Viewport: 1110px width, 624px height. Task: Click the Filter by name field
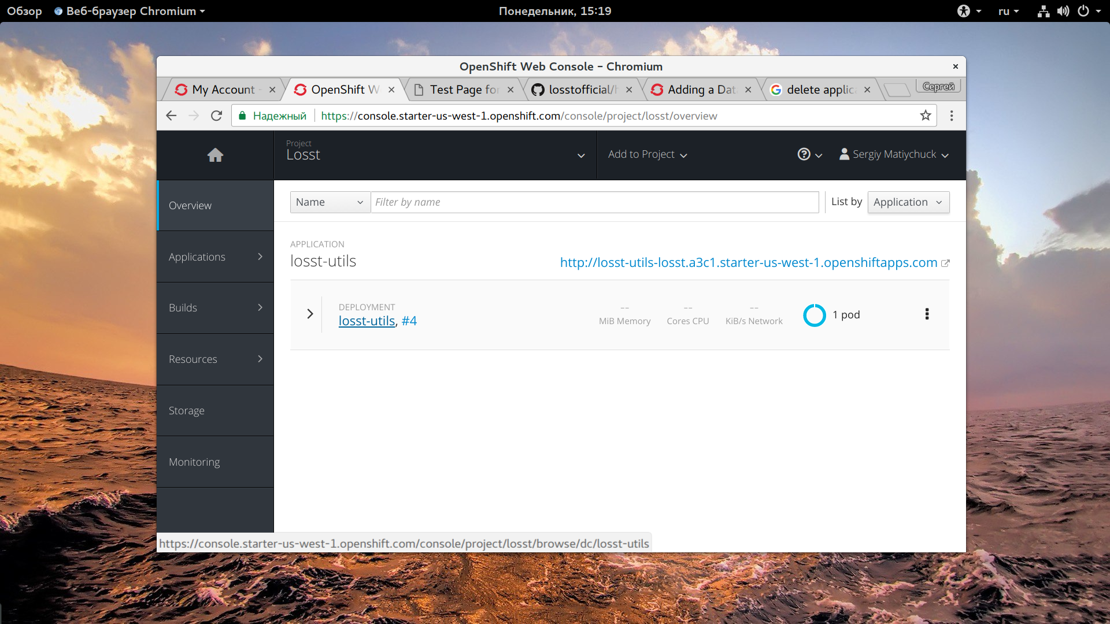594,202
